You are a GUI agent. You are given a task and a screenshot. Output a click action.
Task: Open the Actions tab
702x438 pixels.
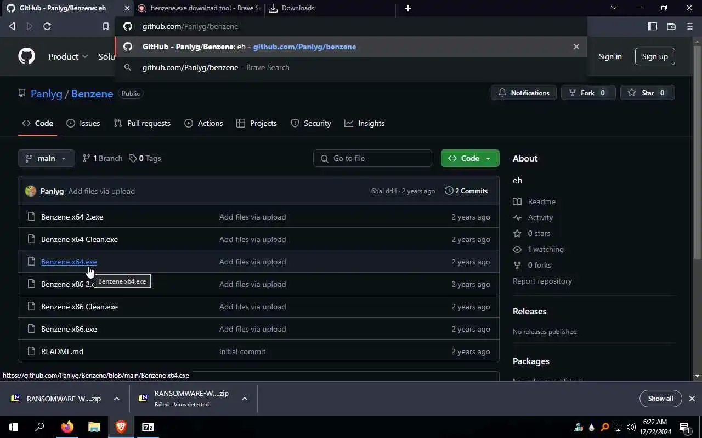click(x=203, y=123)
